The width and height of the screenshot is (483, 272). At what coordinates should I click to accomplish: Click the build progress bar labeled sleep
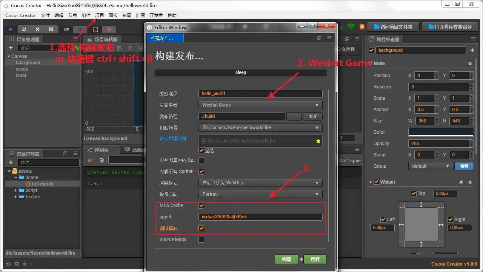tap(241, 73)
